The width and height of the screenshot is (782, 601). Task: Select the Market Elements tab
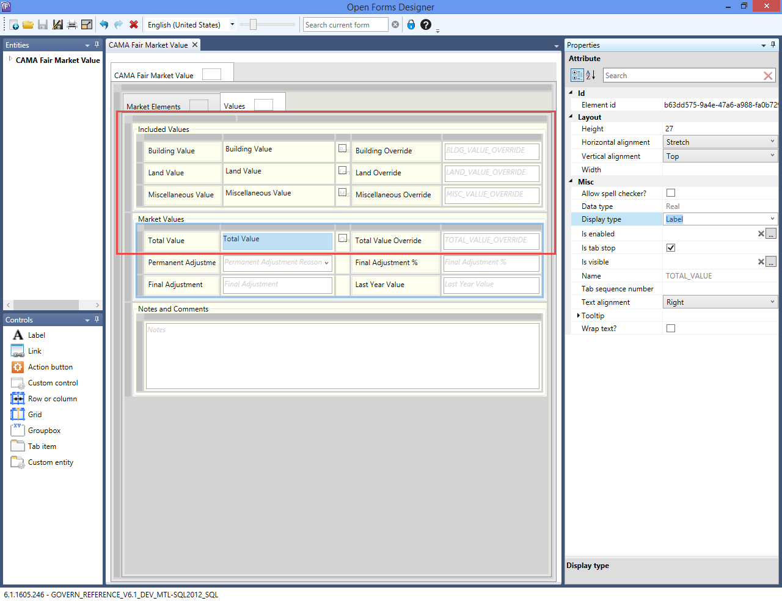pos(153,106)
